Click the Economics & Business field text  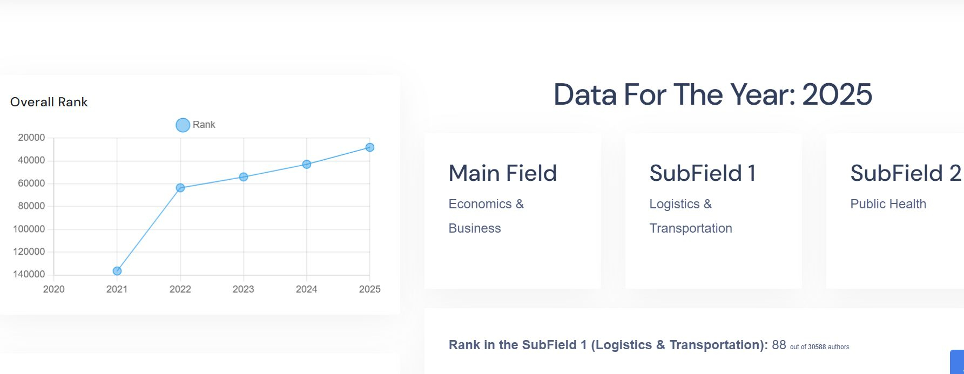click(486, 216)
